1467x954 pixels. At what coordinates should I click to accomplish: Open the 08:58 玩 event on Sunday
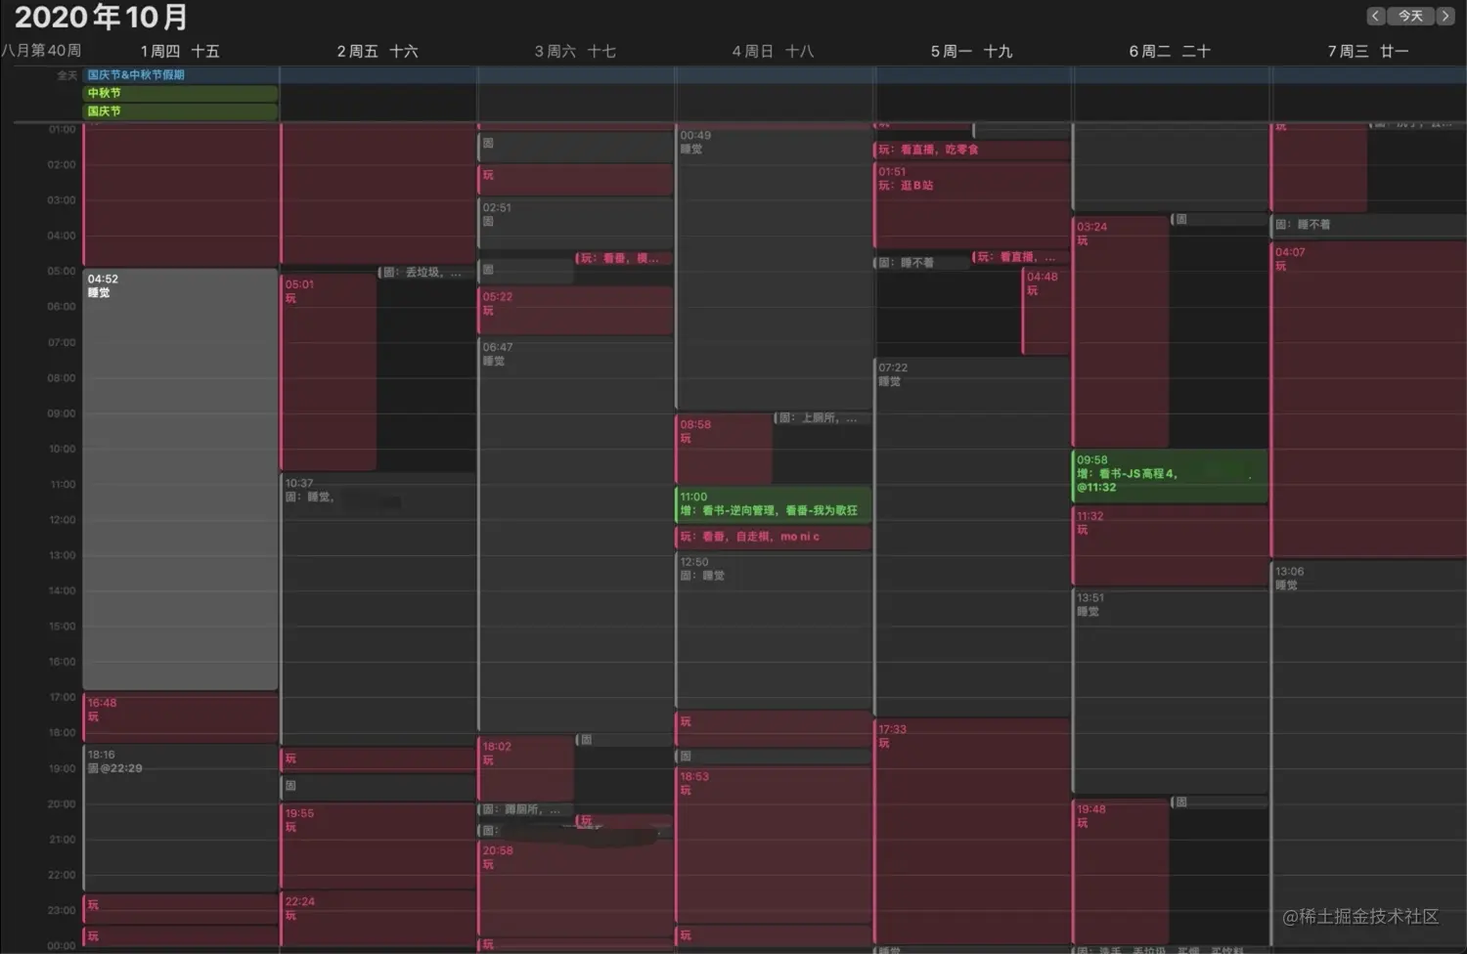point(724,449)
